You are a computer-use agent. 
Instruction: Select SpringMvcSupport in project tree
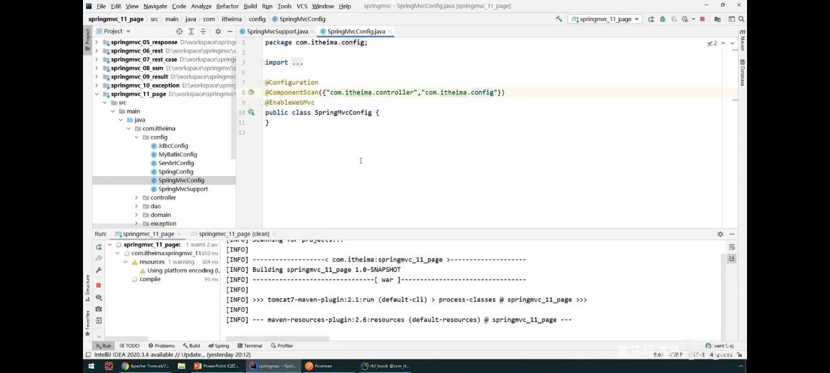[x=183, y=189]
